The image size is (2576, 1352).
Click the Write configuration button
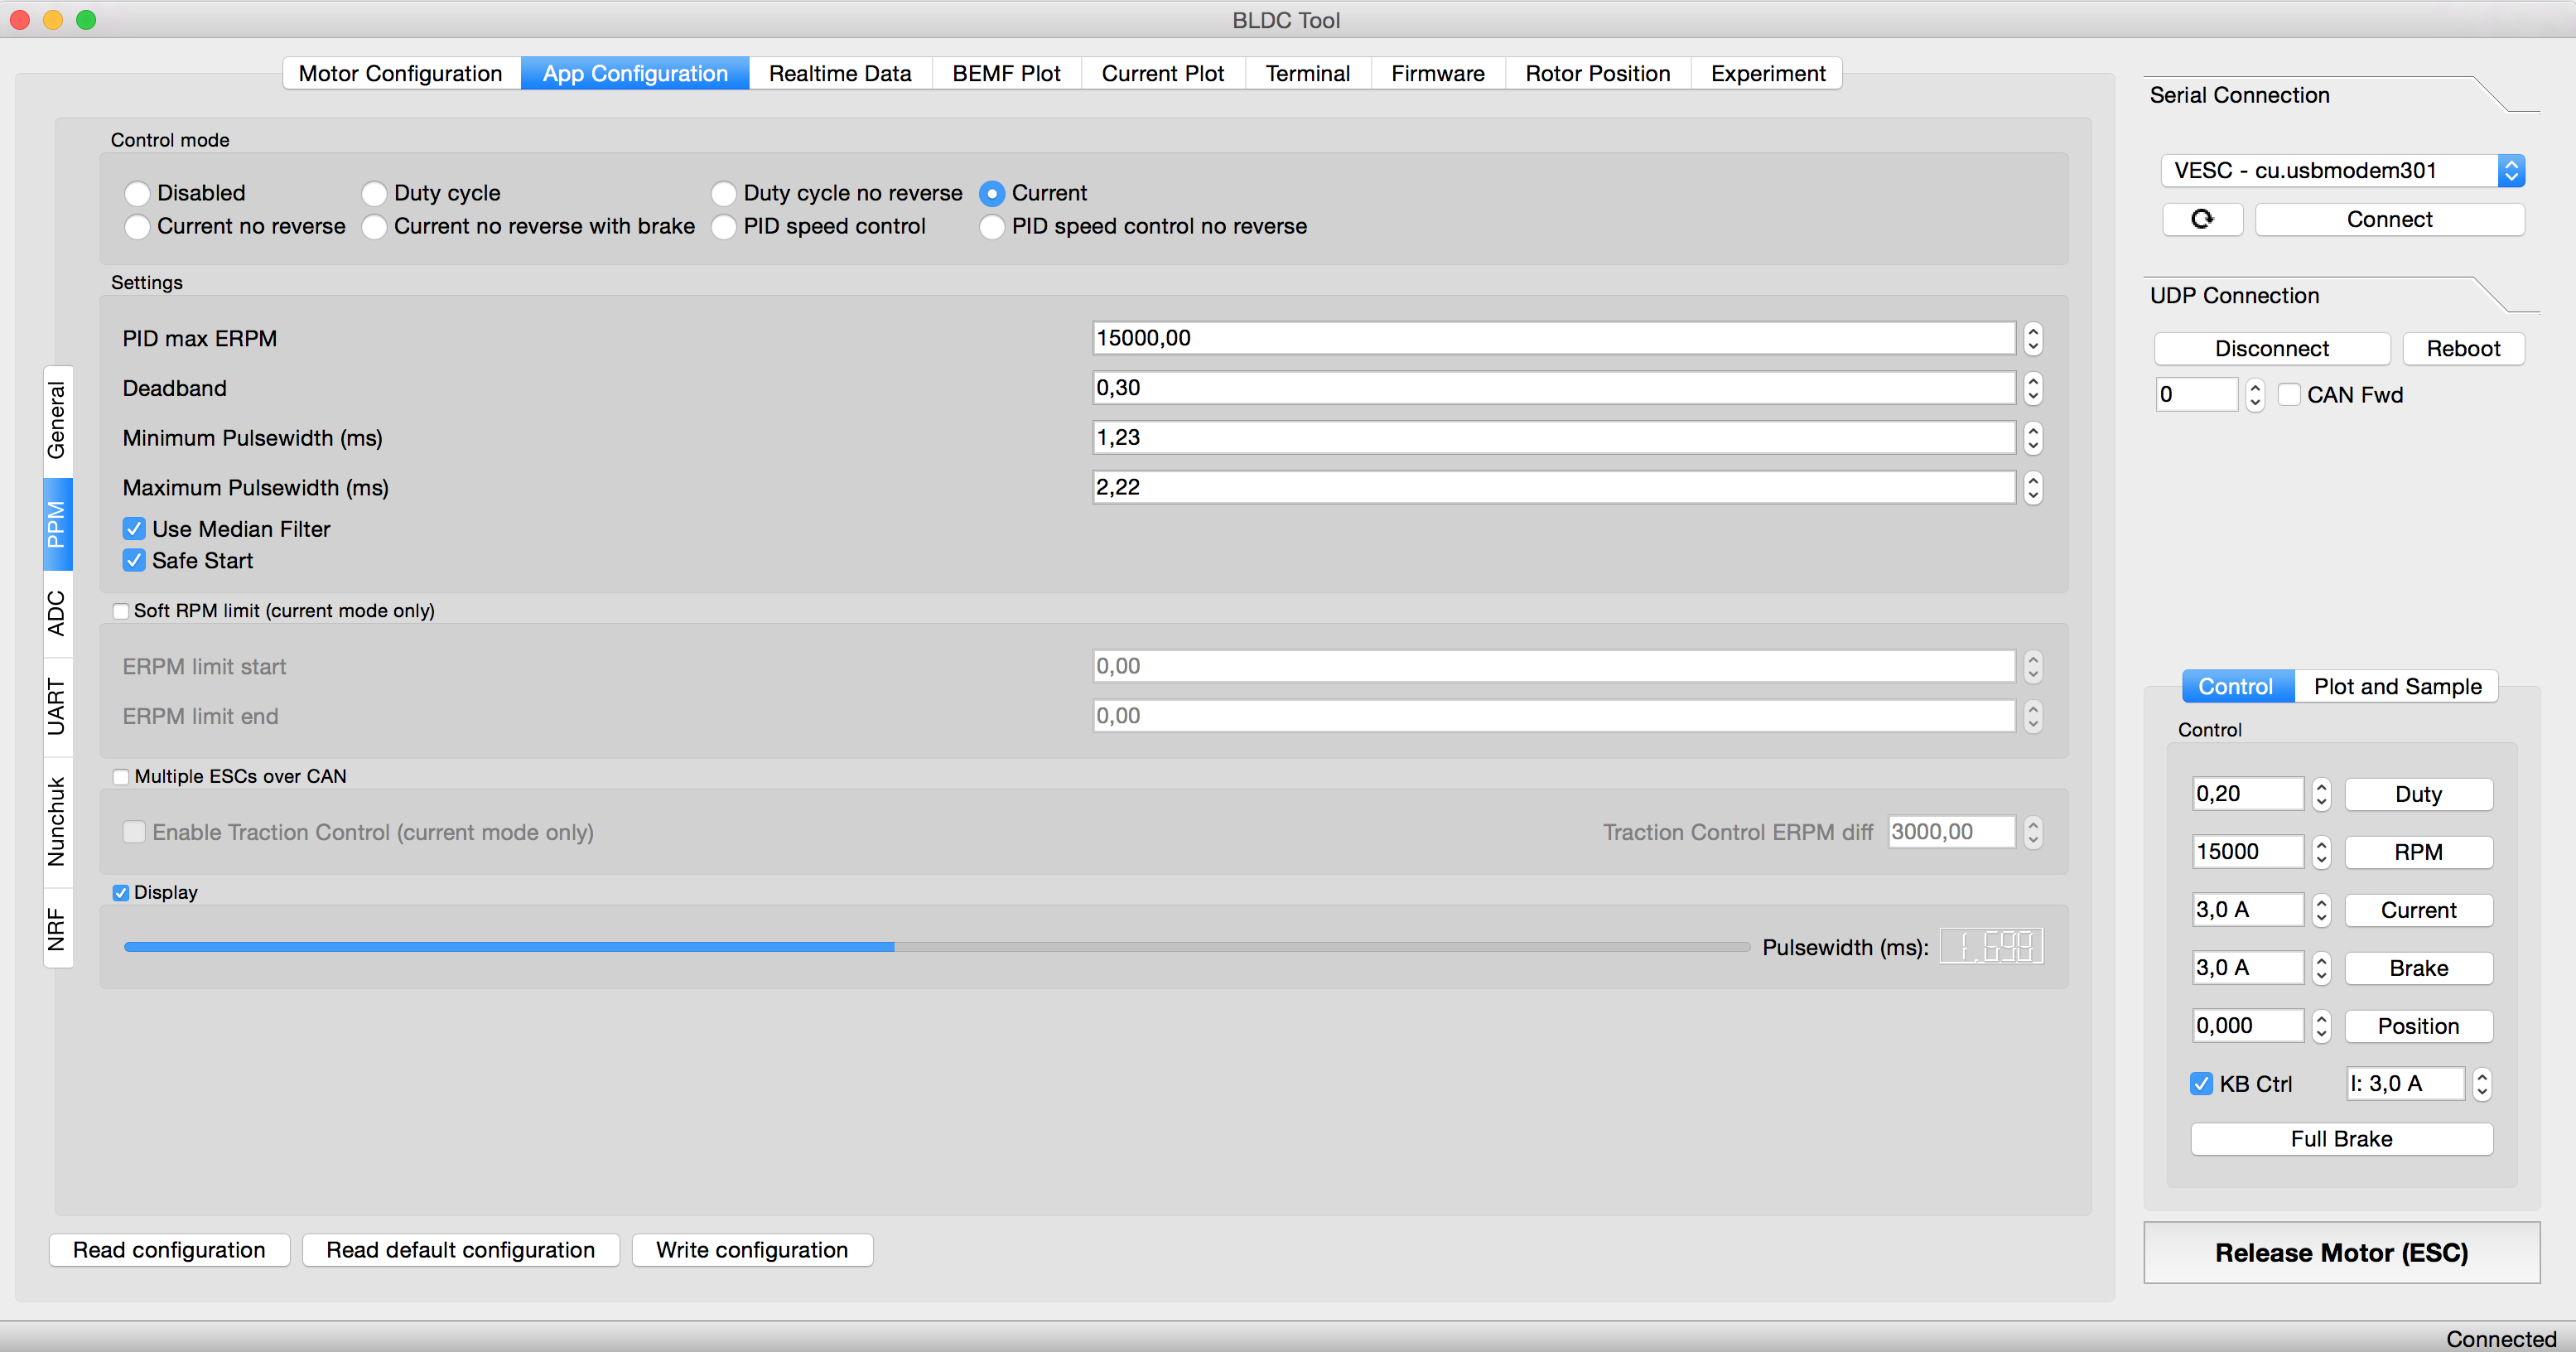pyautogui.click(x=751, y=1250)
